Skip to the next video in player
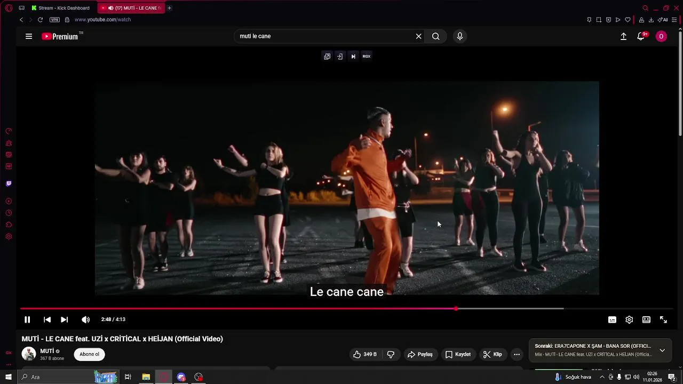 click(64, 319)
